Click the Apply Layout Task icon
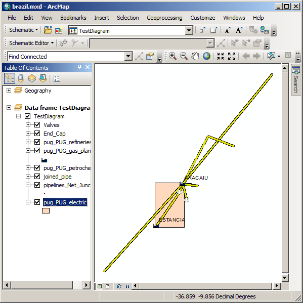The width and height of the screenshot is (303, 303). [x=221, y=43]
